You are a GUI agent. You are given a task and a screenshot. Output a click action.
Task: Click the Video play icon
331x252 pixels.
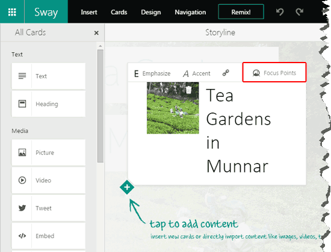[x=22, y=180]
